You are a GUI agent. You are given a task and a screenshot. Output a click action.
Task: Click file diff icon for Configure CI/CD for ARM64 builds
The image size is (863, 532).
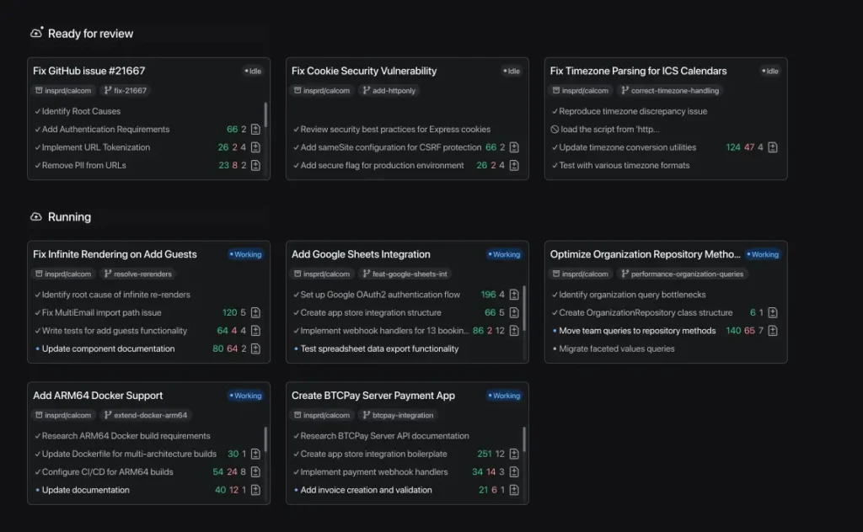pyautogui.click(x=255, y=472)
